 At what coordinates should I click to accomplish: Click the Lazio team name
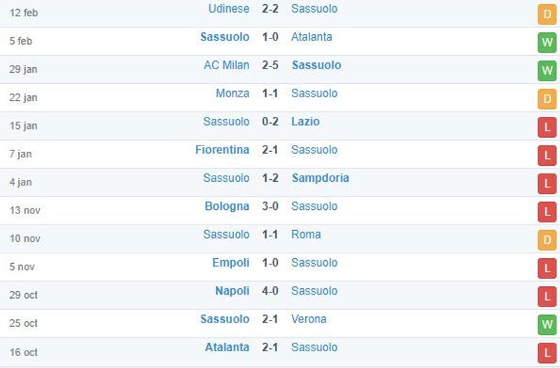(x=305, y=121)
